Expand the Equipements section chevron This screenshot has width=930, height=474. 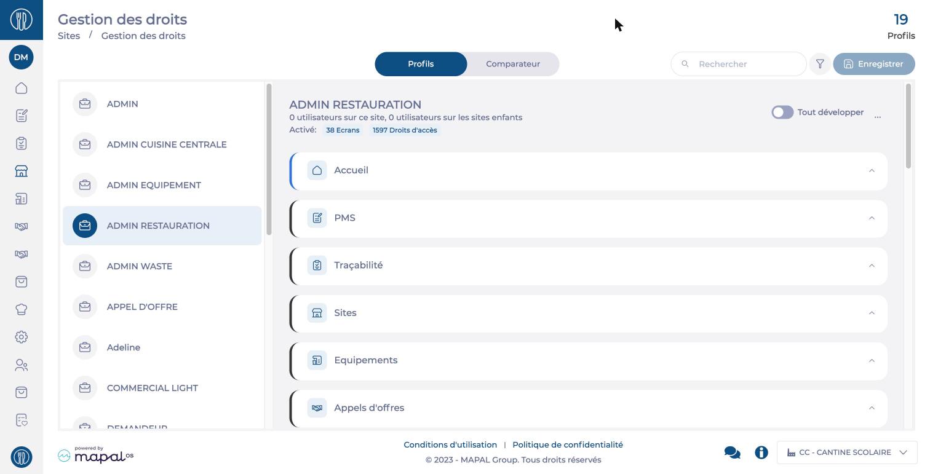click(872, 360)
